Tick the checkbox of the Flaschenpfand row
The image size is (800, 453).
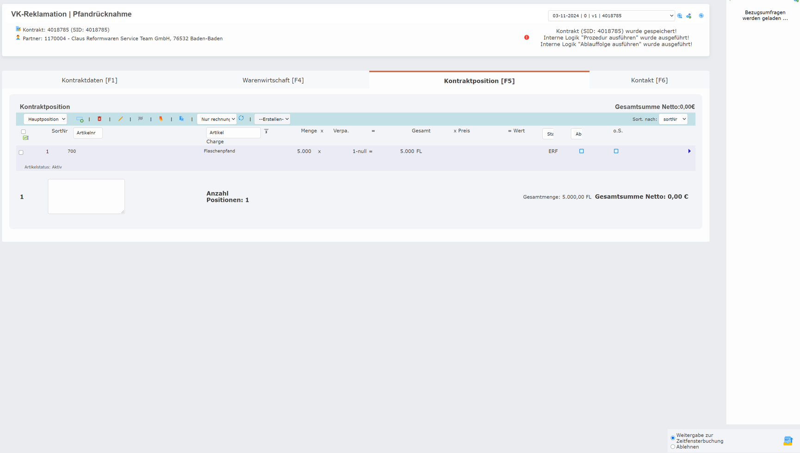tap(21, 152)
